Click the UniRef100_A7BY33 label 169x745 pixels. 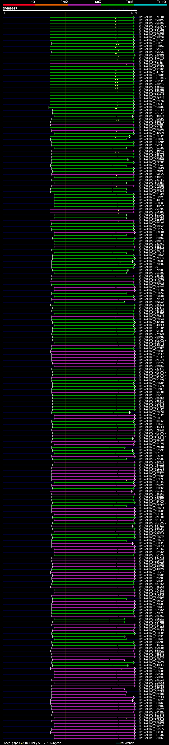click(151, 430)
